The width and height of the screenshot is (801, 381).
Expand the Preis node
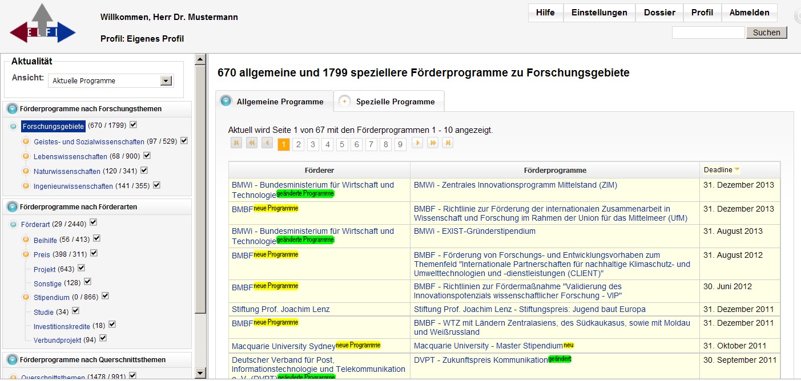click(x=26, y=254)
